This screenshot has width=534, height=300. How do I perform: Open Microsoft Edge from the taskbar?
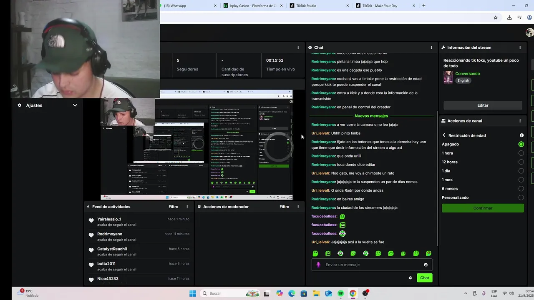click(292, 293)
